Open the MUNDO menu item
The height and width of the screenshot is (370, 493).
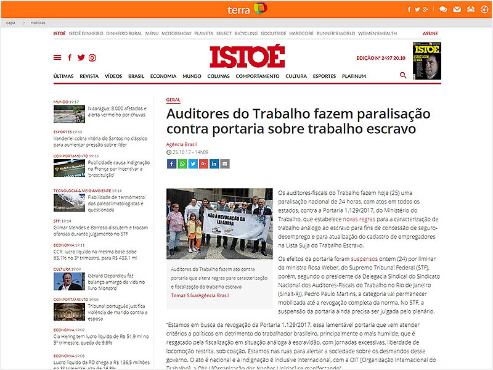[192, 76]
